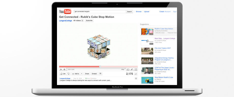This screenshot has width=234, height=97.
Task: Click the Share button
Action: pyautogui.click(x=87, y=74)
